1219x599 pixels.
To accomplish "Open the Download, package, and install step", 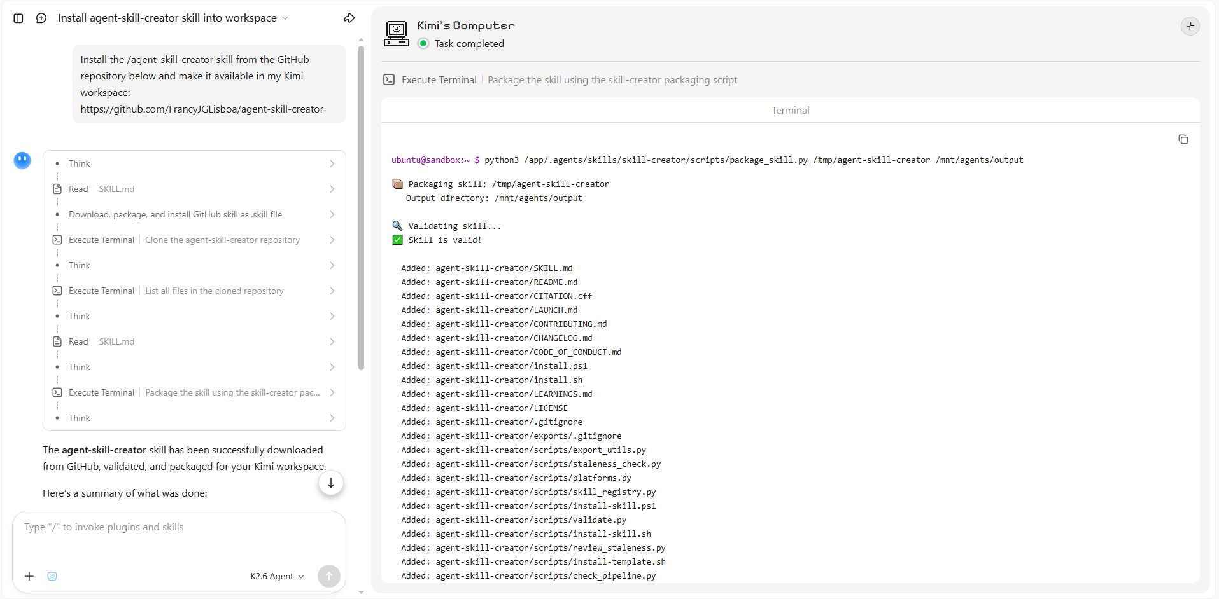I will 195,214.
